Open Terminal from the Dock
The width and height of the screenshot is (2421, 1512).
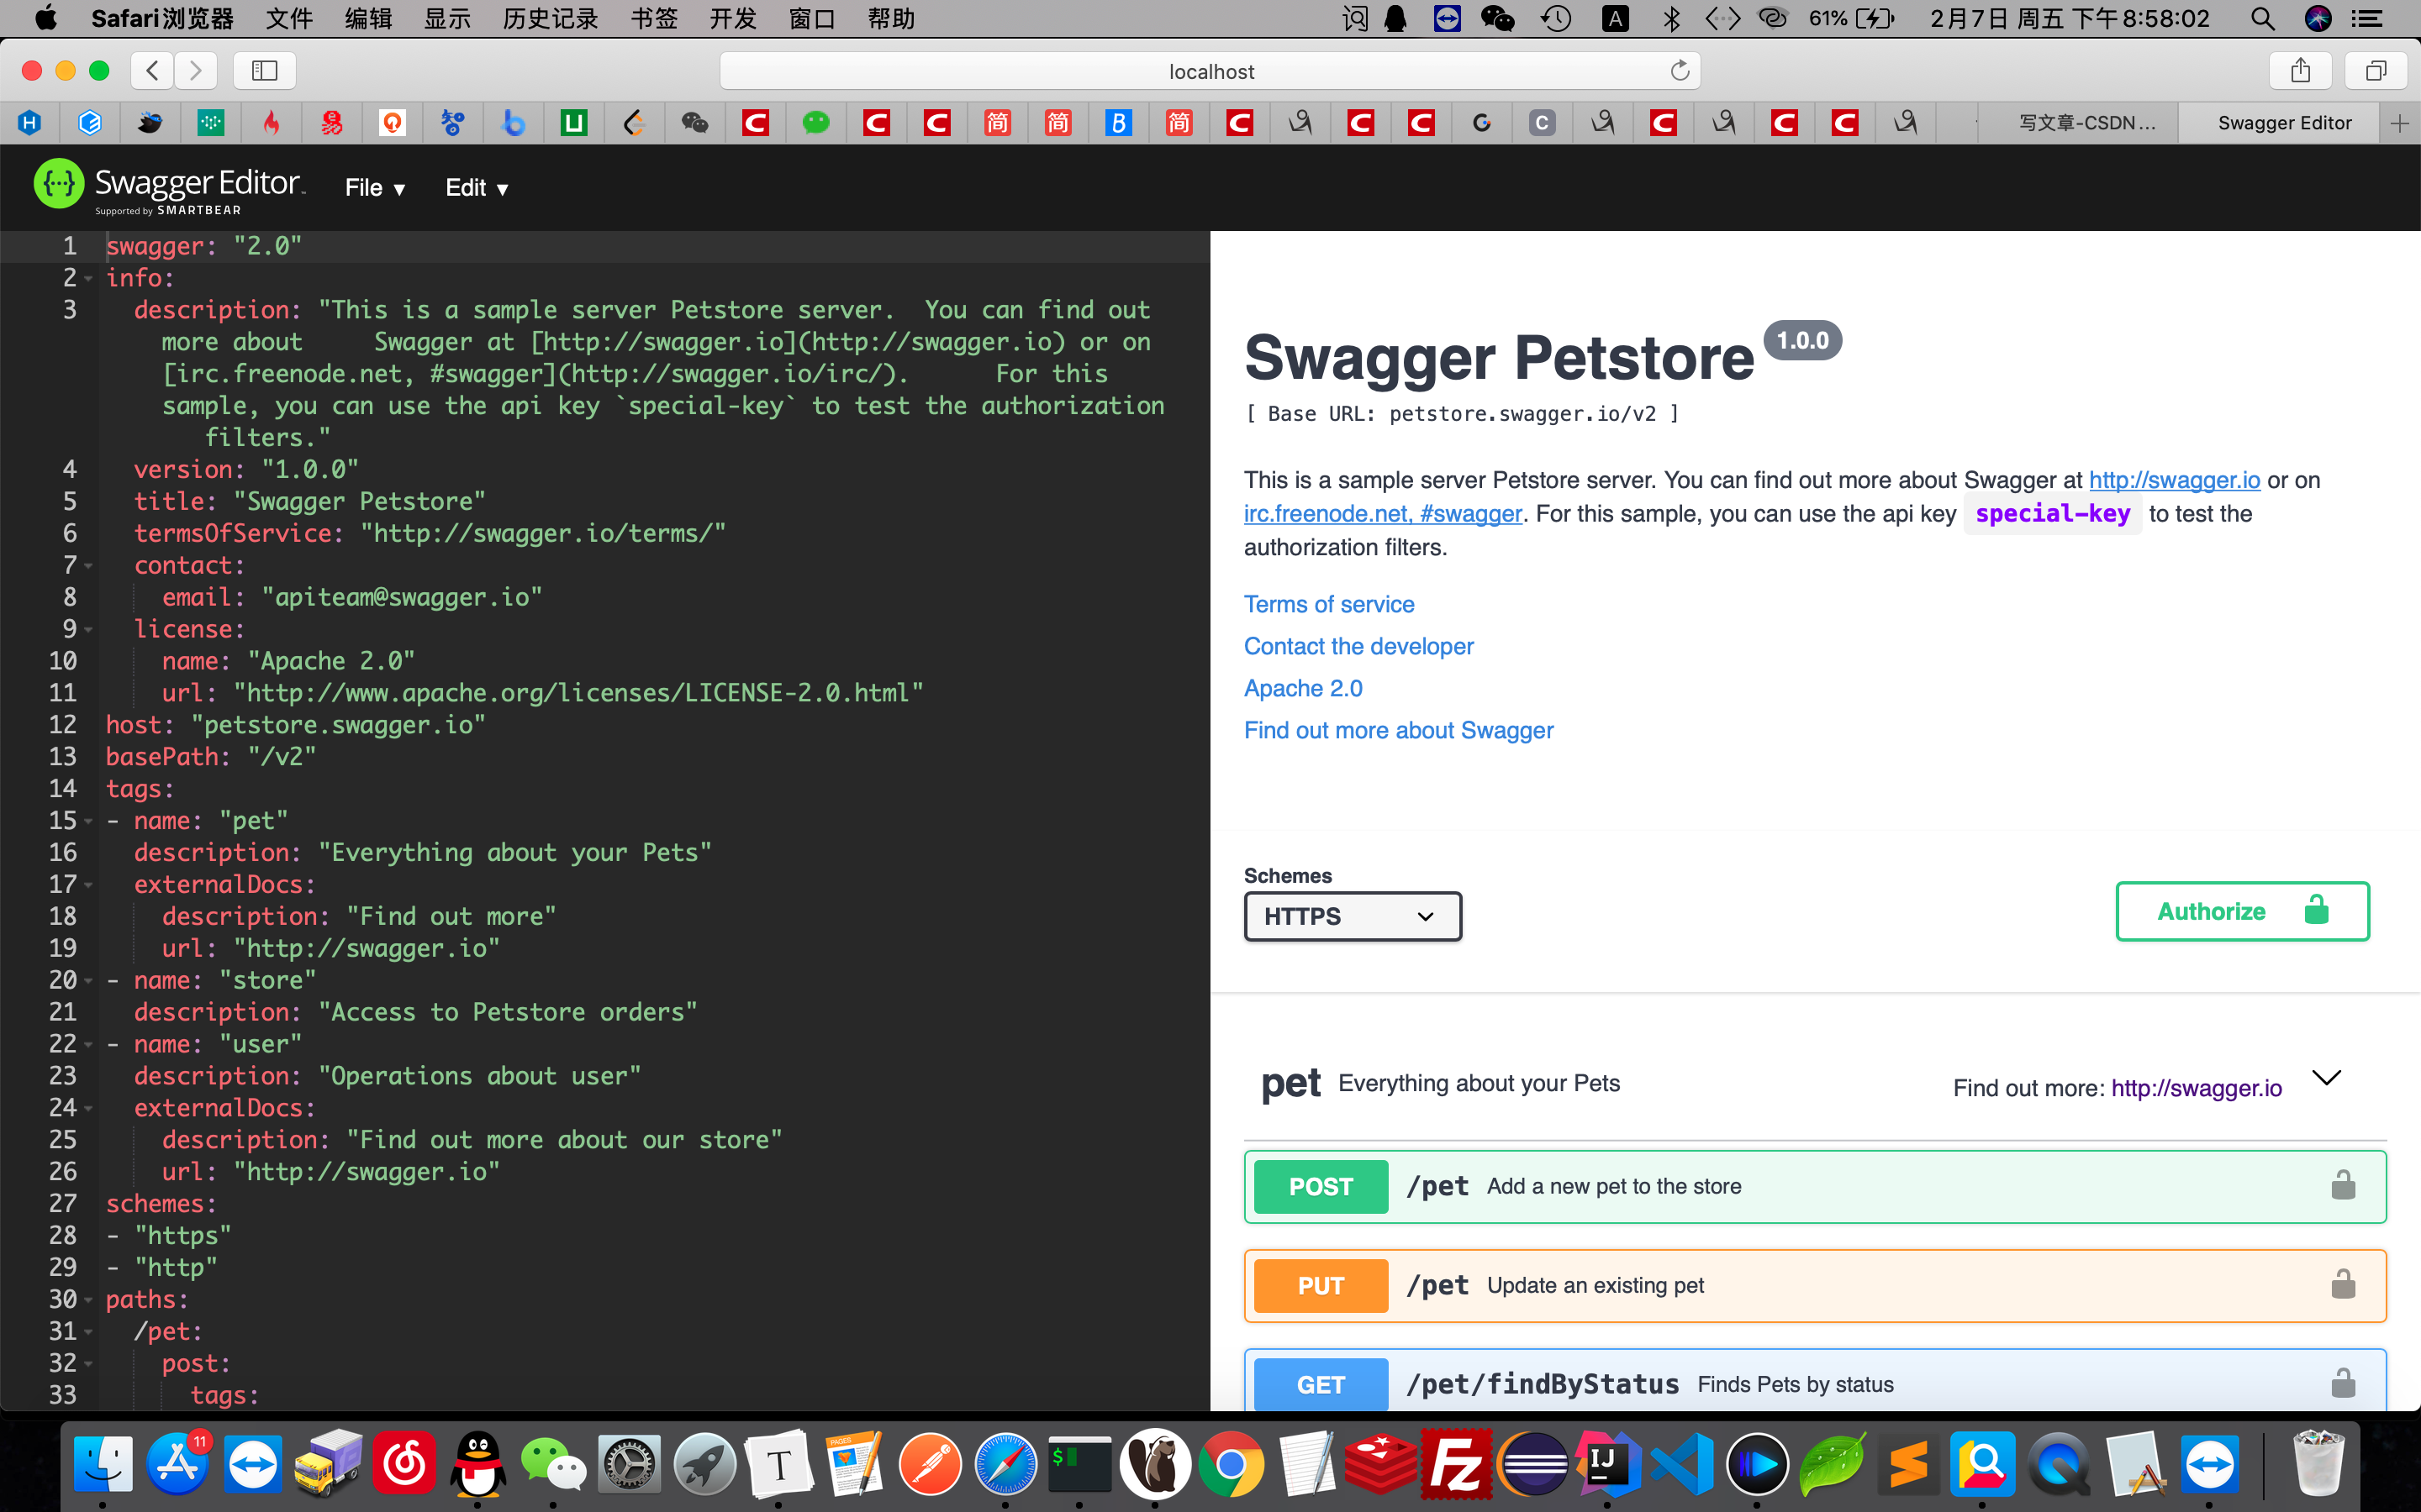click(1080, 1464)
